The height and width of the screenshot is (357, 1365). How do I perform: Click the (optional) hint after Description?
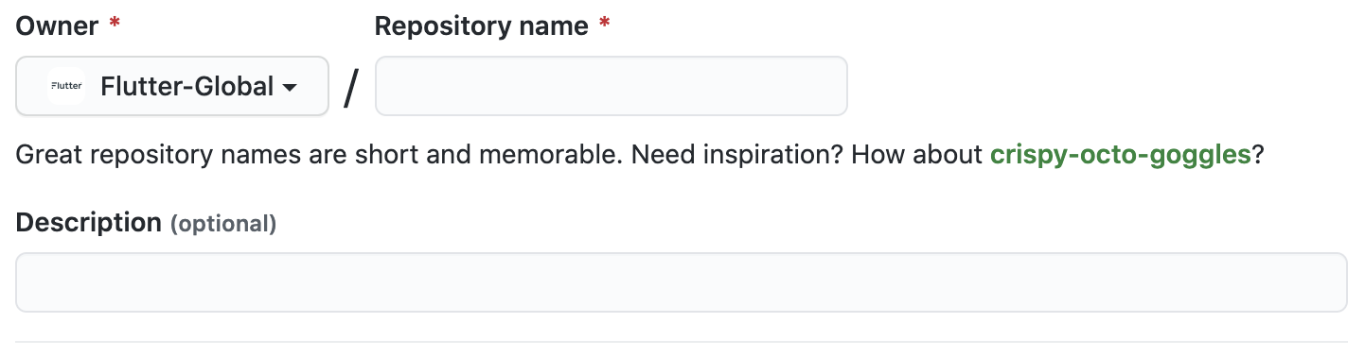click(x=223, y=224)
